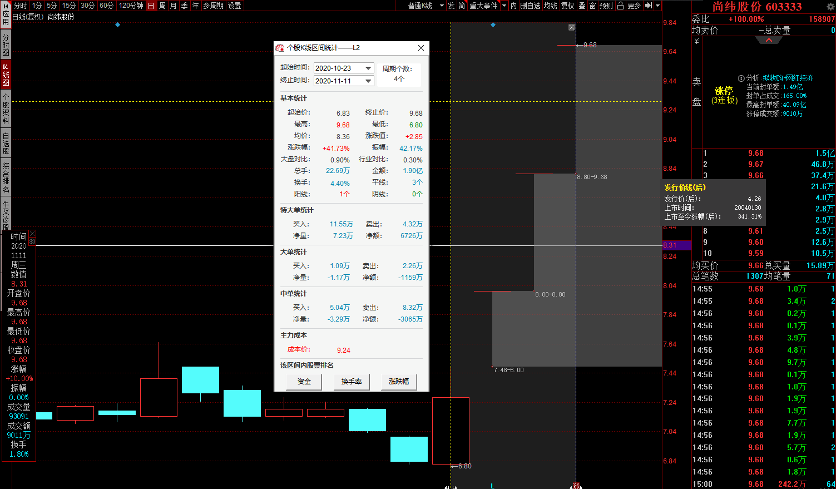This screenshot has height=489, width=836.
Task: Click the 9.24 cost price value
Action: point(344,350)
